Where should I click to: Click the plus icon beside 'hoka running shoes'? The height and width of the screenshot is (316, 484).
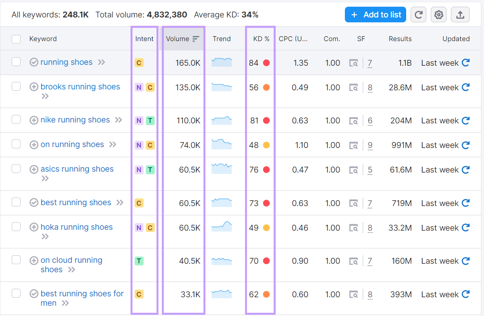[x=34, y=227]
